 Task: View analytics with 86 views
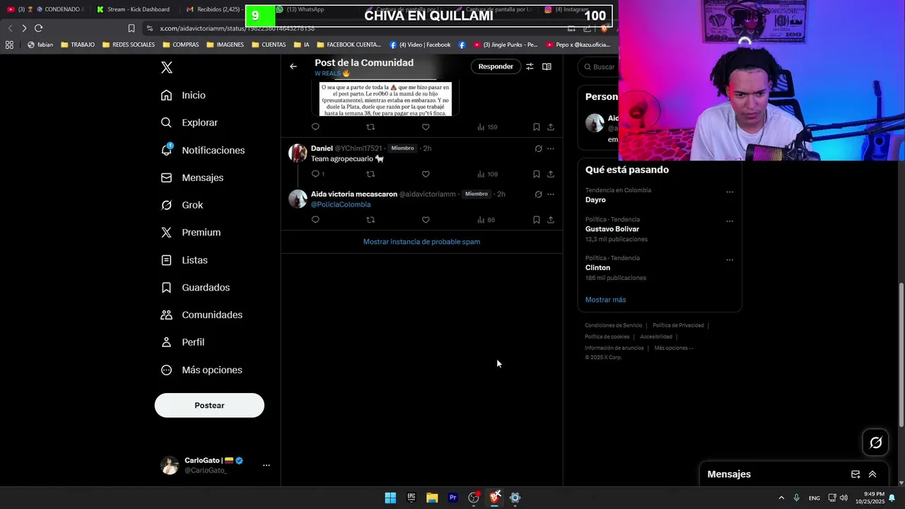[486, 220]
